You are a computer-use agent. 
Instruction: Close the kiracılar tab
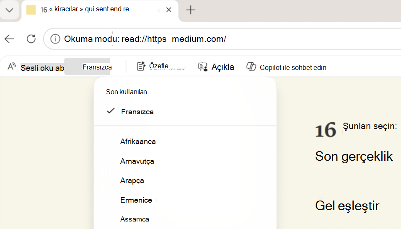tap(169, 10)
